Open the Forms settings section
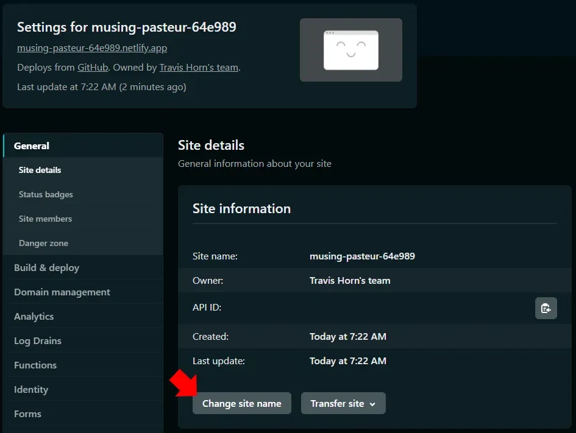Screen dimensions: 576x433 [x=27, y=414]
